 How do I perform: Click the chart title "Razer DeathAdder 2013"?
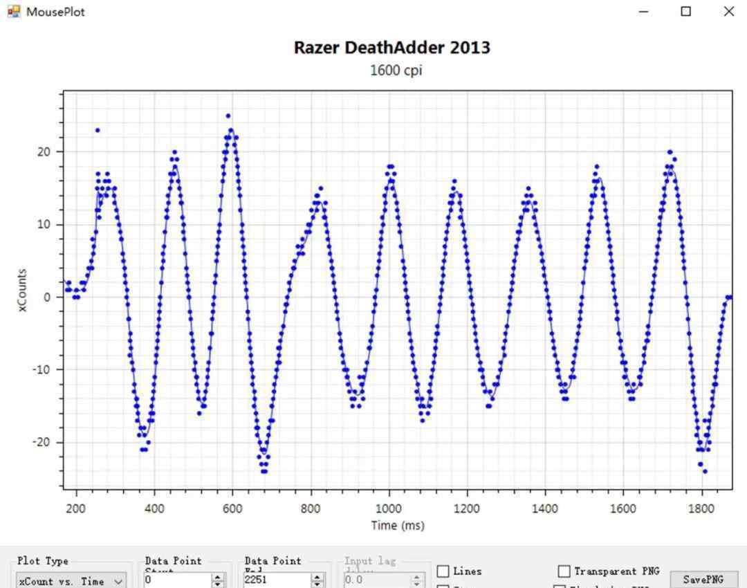pyautogui.click(x=392, y=48)
